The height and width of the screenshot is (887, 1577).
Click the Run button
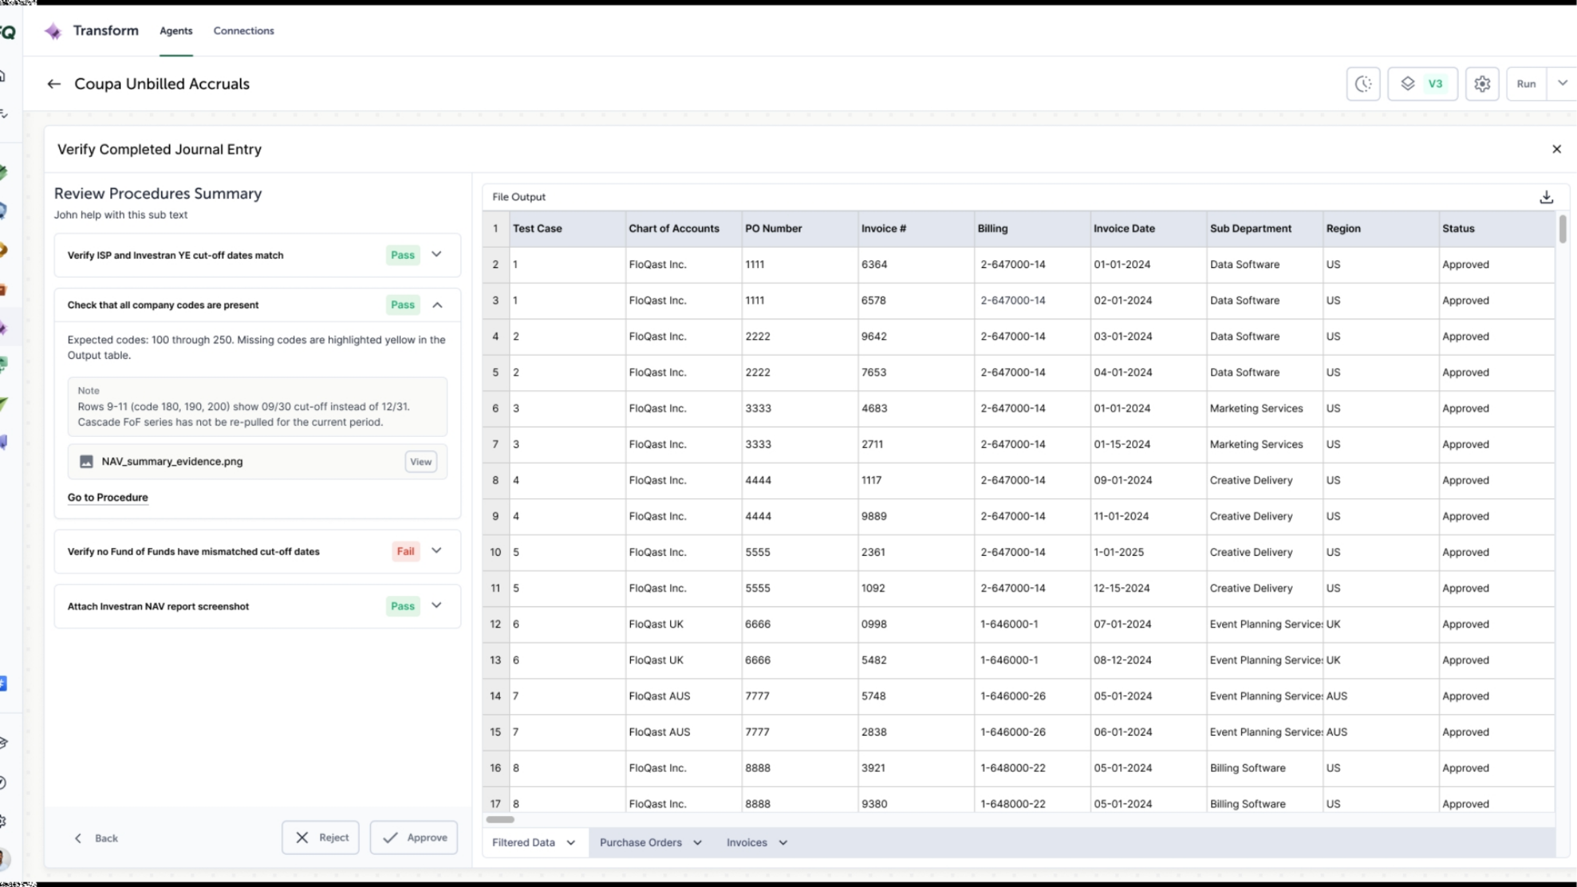(x=1526, y=84)
